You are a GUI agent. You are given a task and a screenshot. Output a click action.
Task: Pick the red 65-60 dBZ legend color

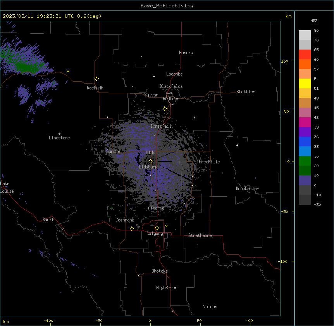coord(305,54)
